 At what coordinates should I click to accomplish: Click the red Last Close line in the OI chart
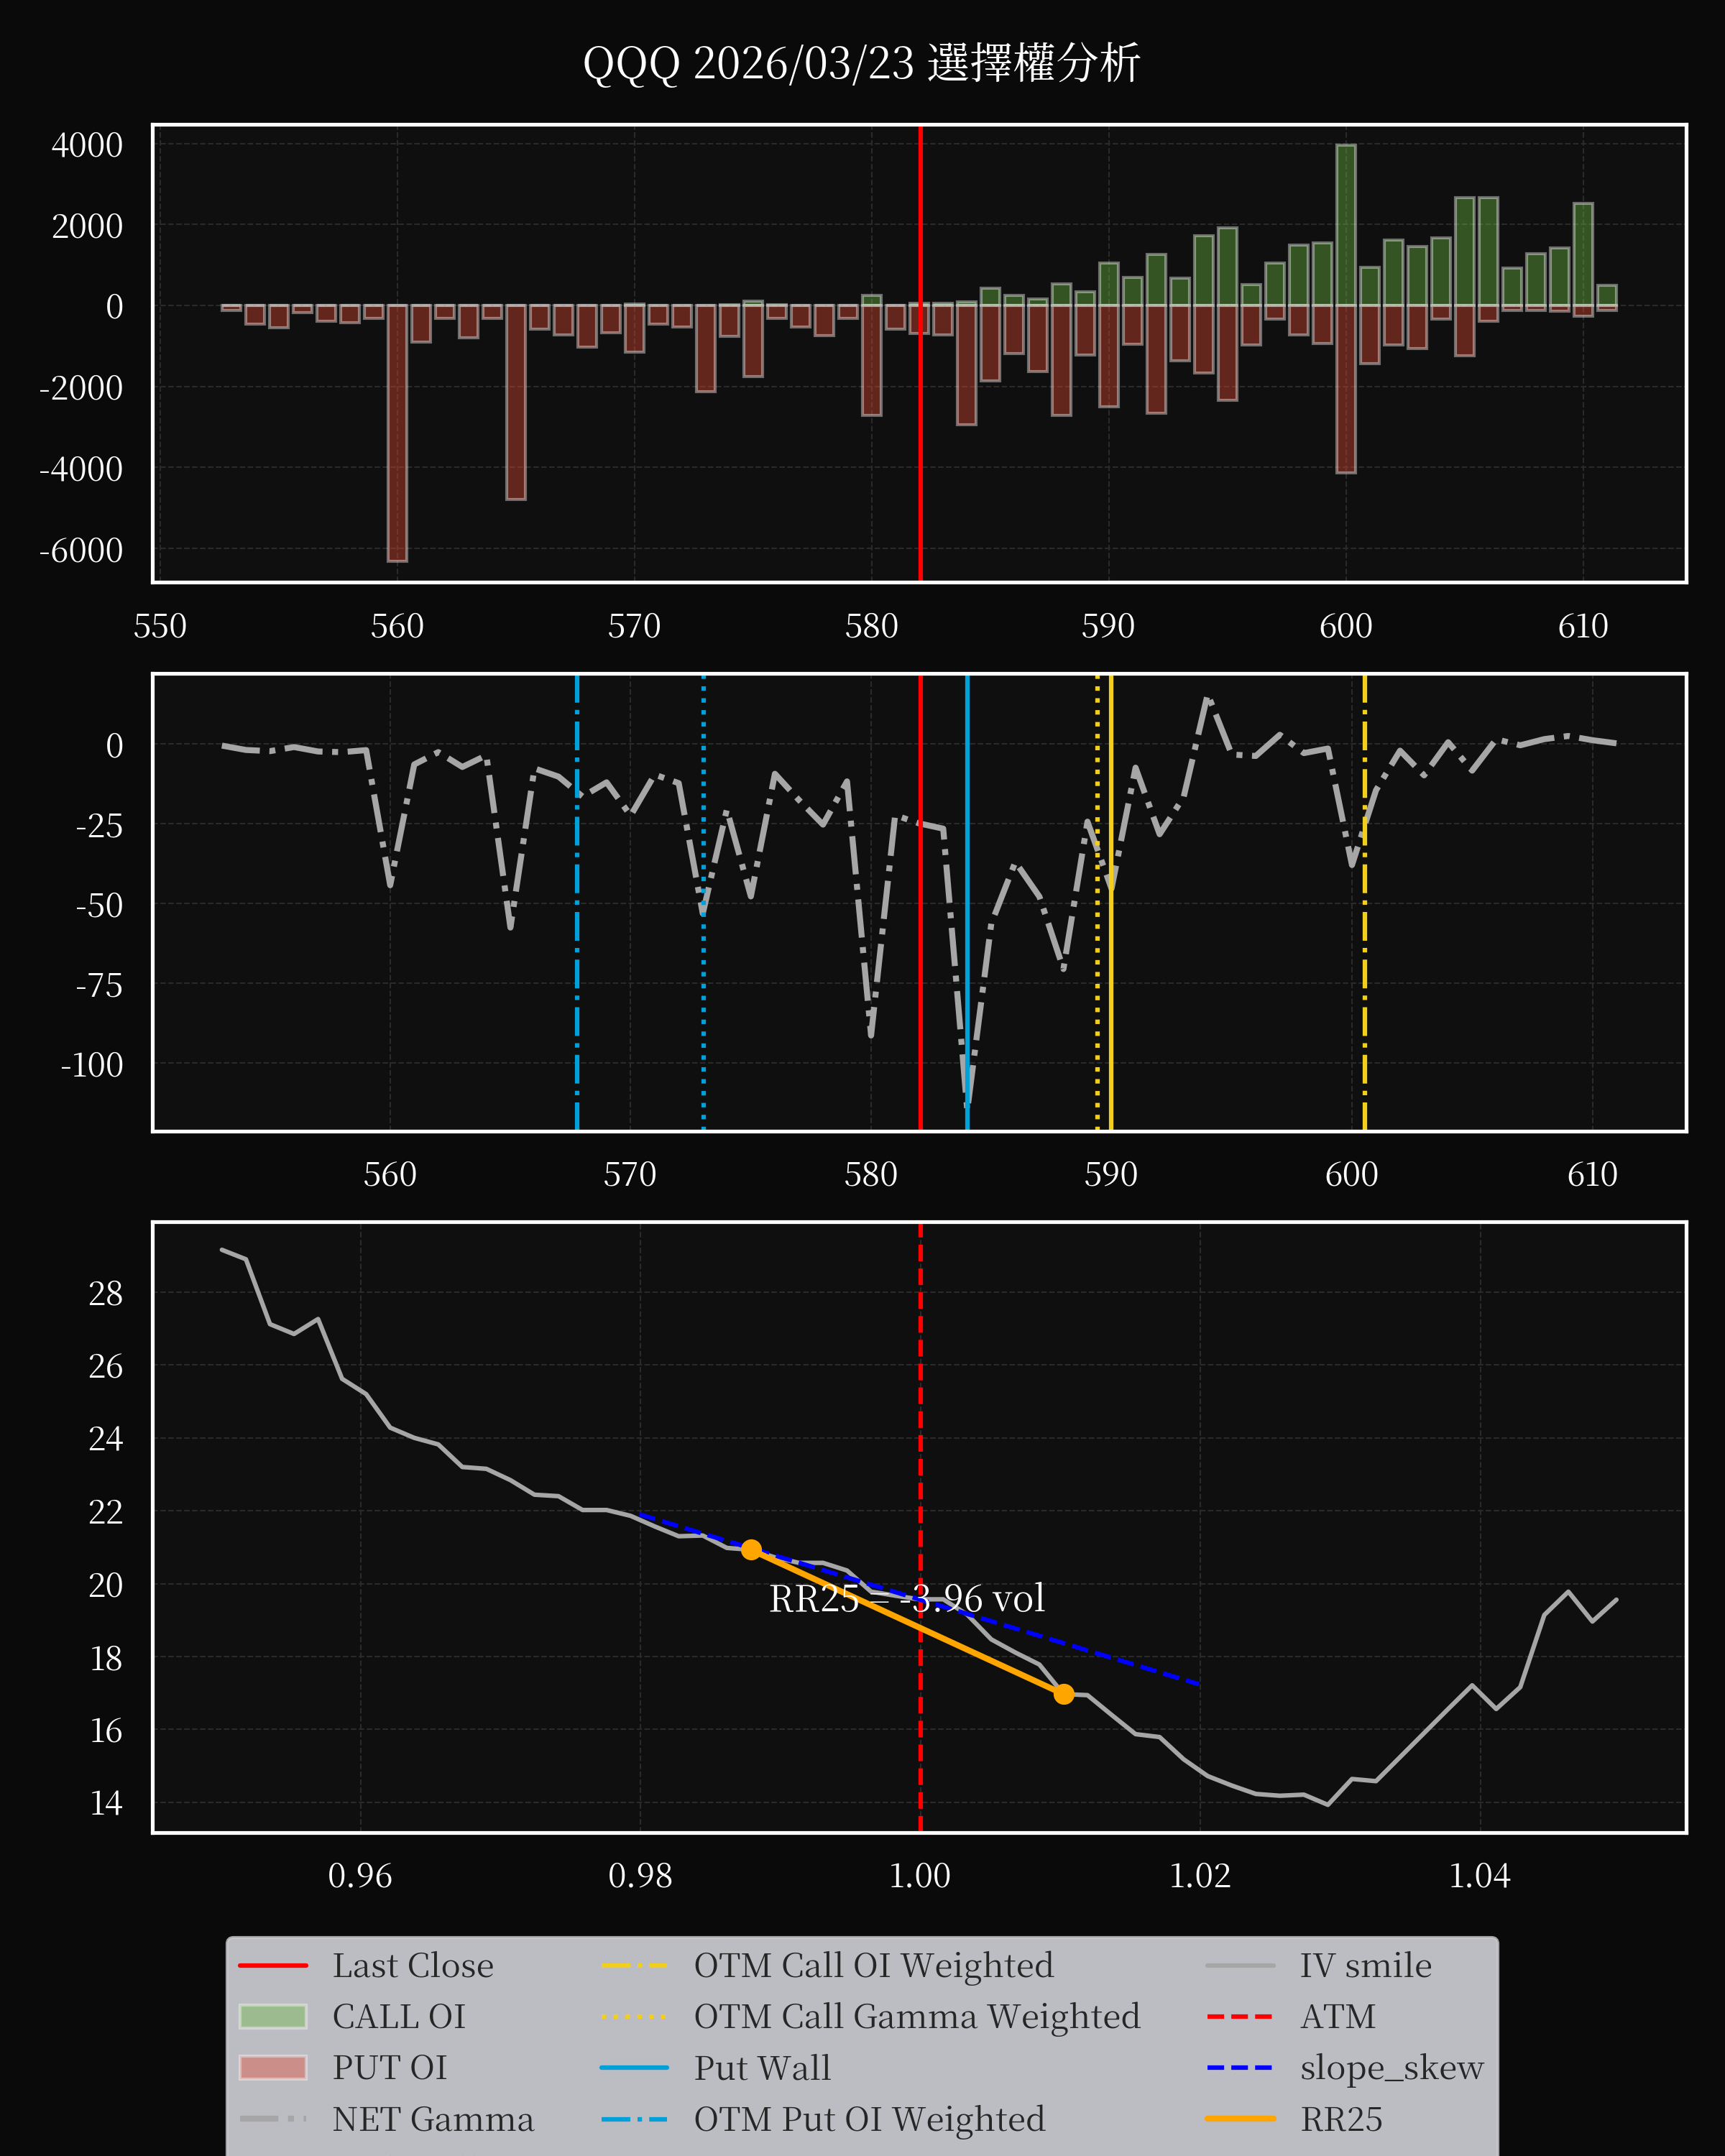click(920, 353)
